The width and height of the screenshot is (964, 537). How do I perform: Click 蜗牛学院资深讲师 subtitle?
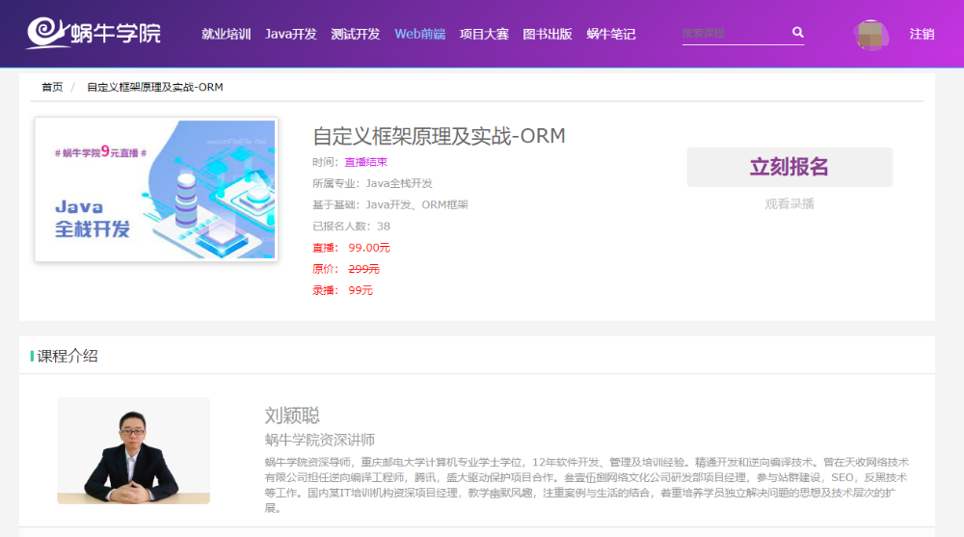[320, 440]
